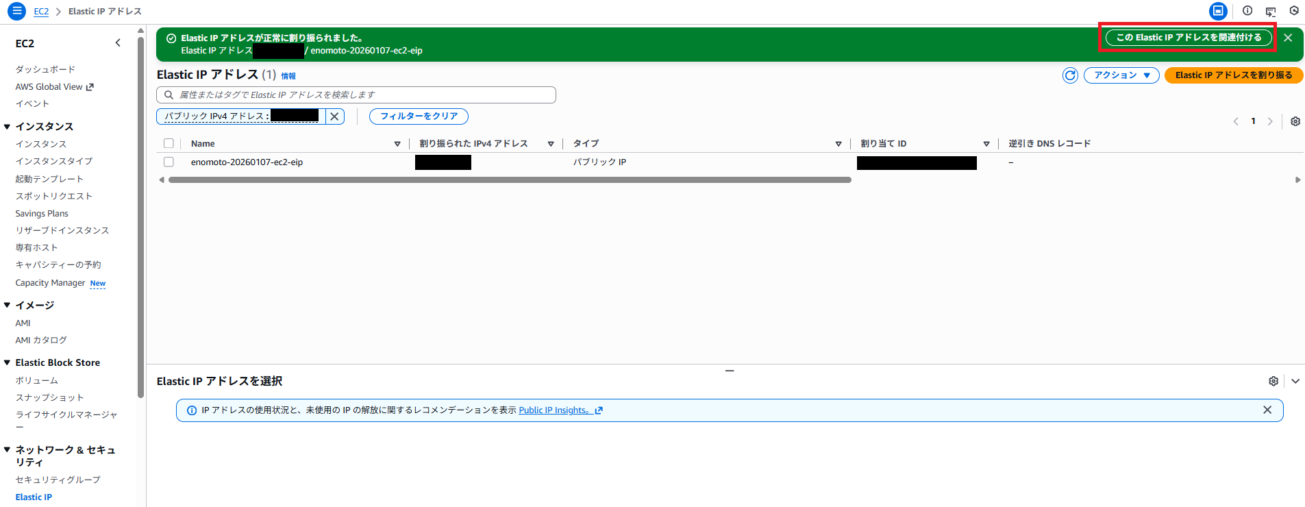Dismiss the green success notification banner
The height and width of the screenshot is (507, 1305).
click(x=1288, y=38)
